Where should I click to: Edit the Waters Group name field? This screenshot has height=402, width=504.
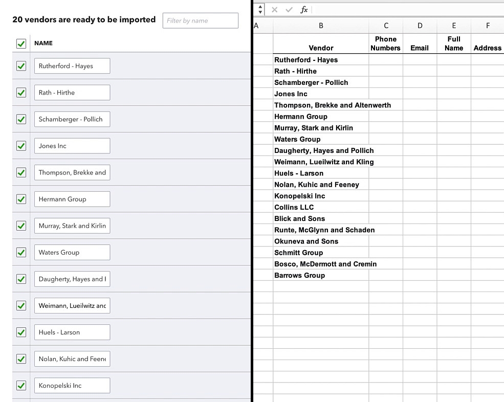pyautogui.click(x=72, y=252)
